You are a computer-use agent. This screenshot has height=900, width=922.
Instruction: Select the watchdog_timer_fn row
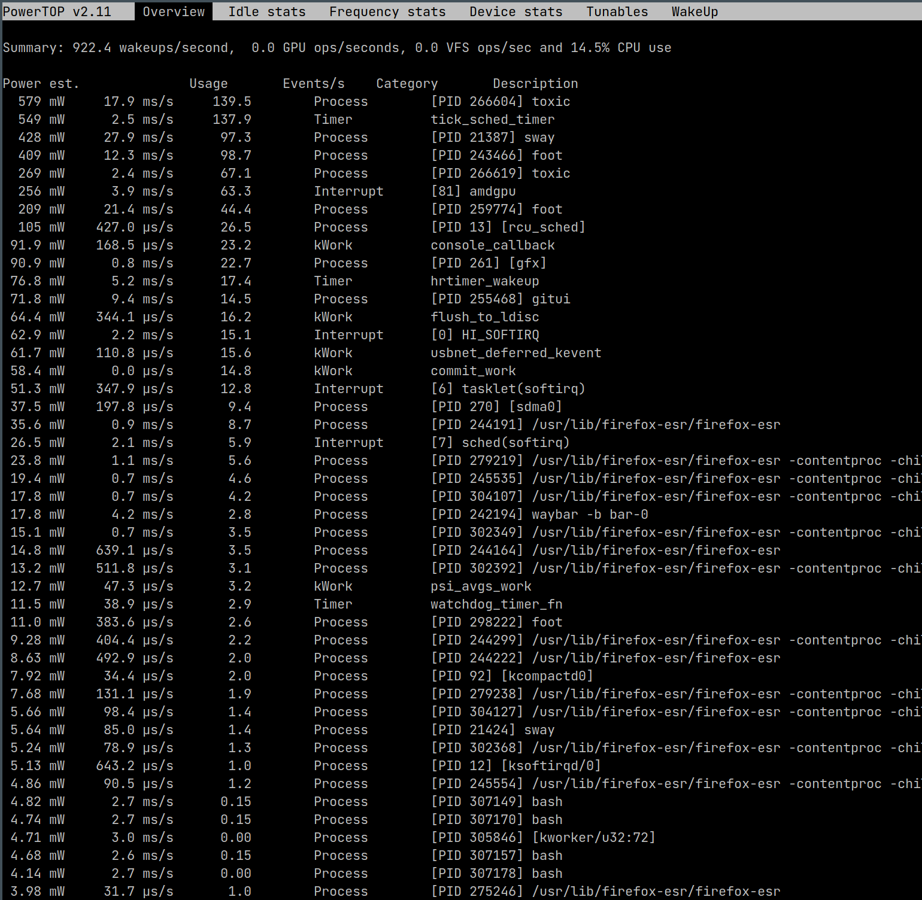pyautogui.click(x=461, y=604)
